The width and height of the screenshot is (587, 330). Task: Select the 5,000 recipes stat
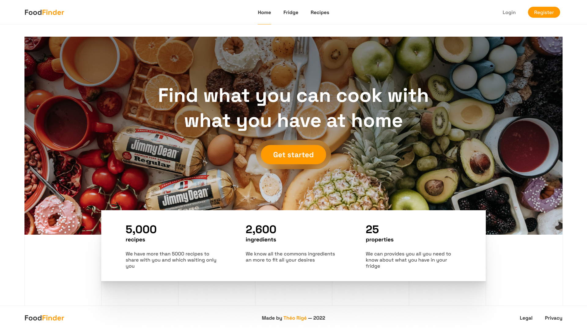coord(141,233)
